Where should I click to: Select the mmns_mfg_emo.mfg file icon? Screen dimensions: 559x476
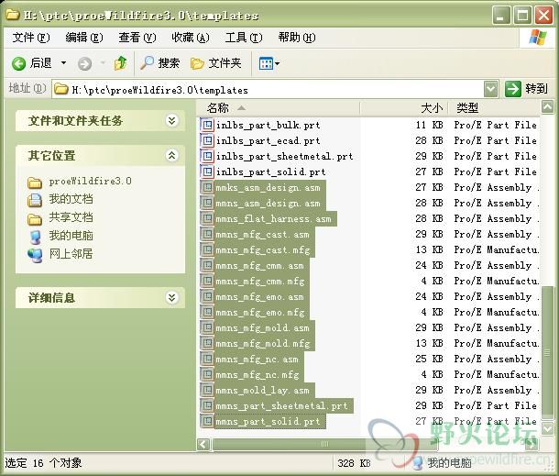207,312
